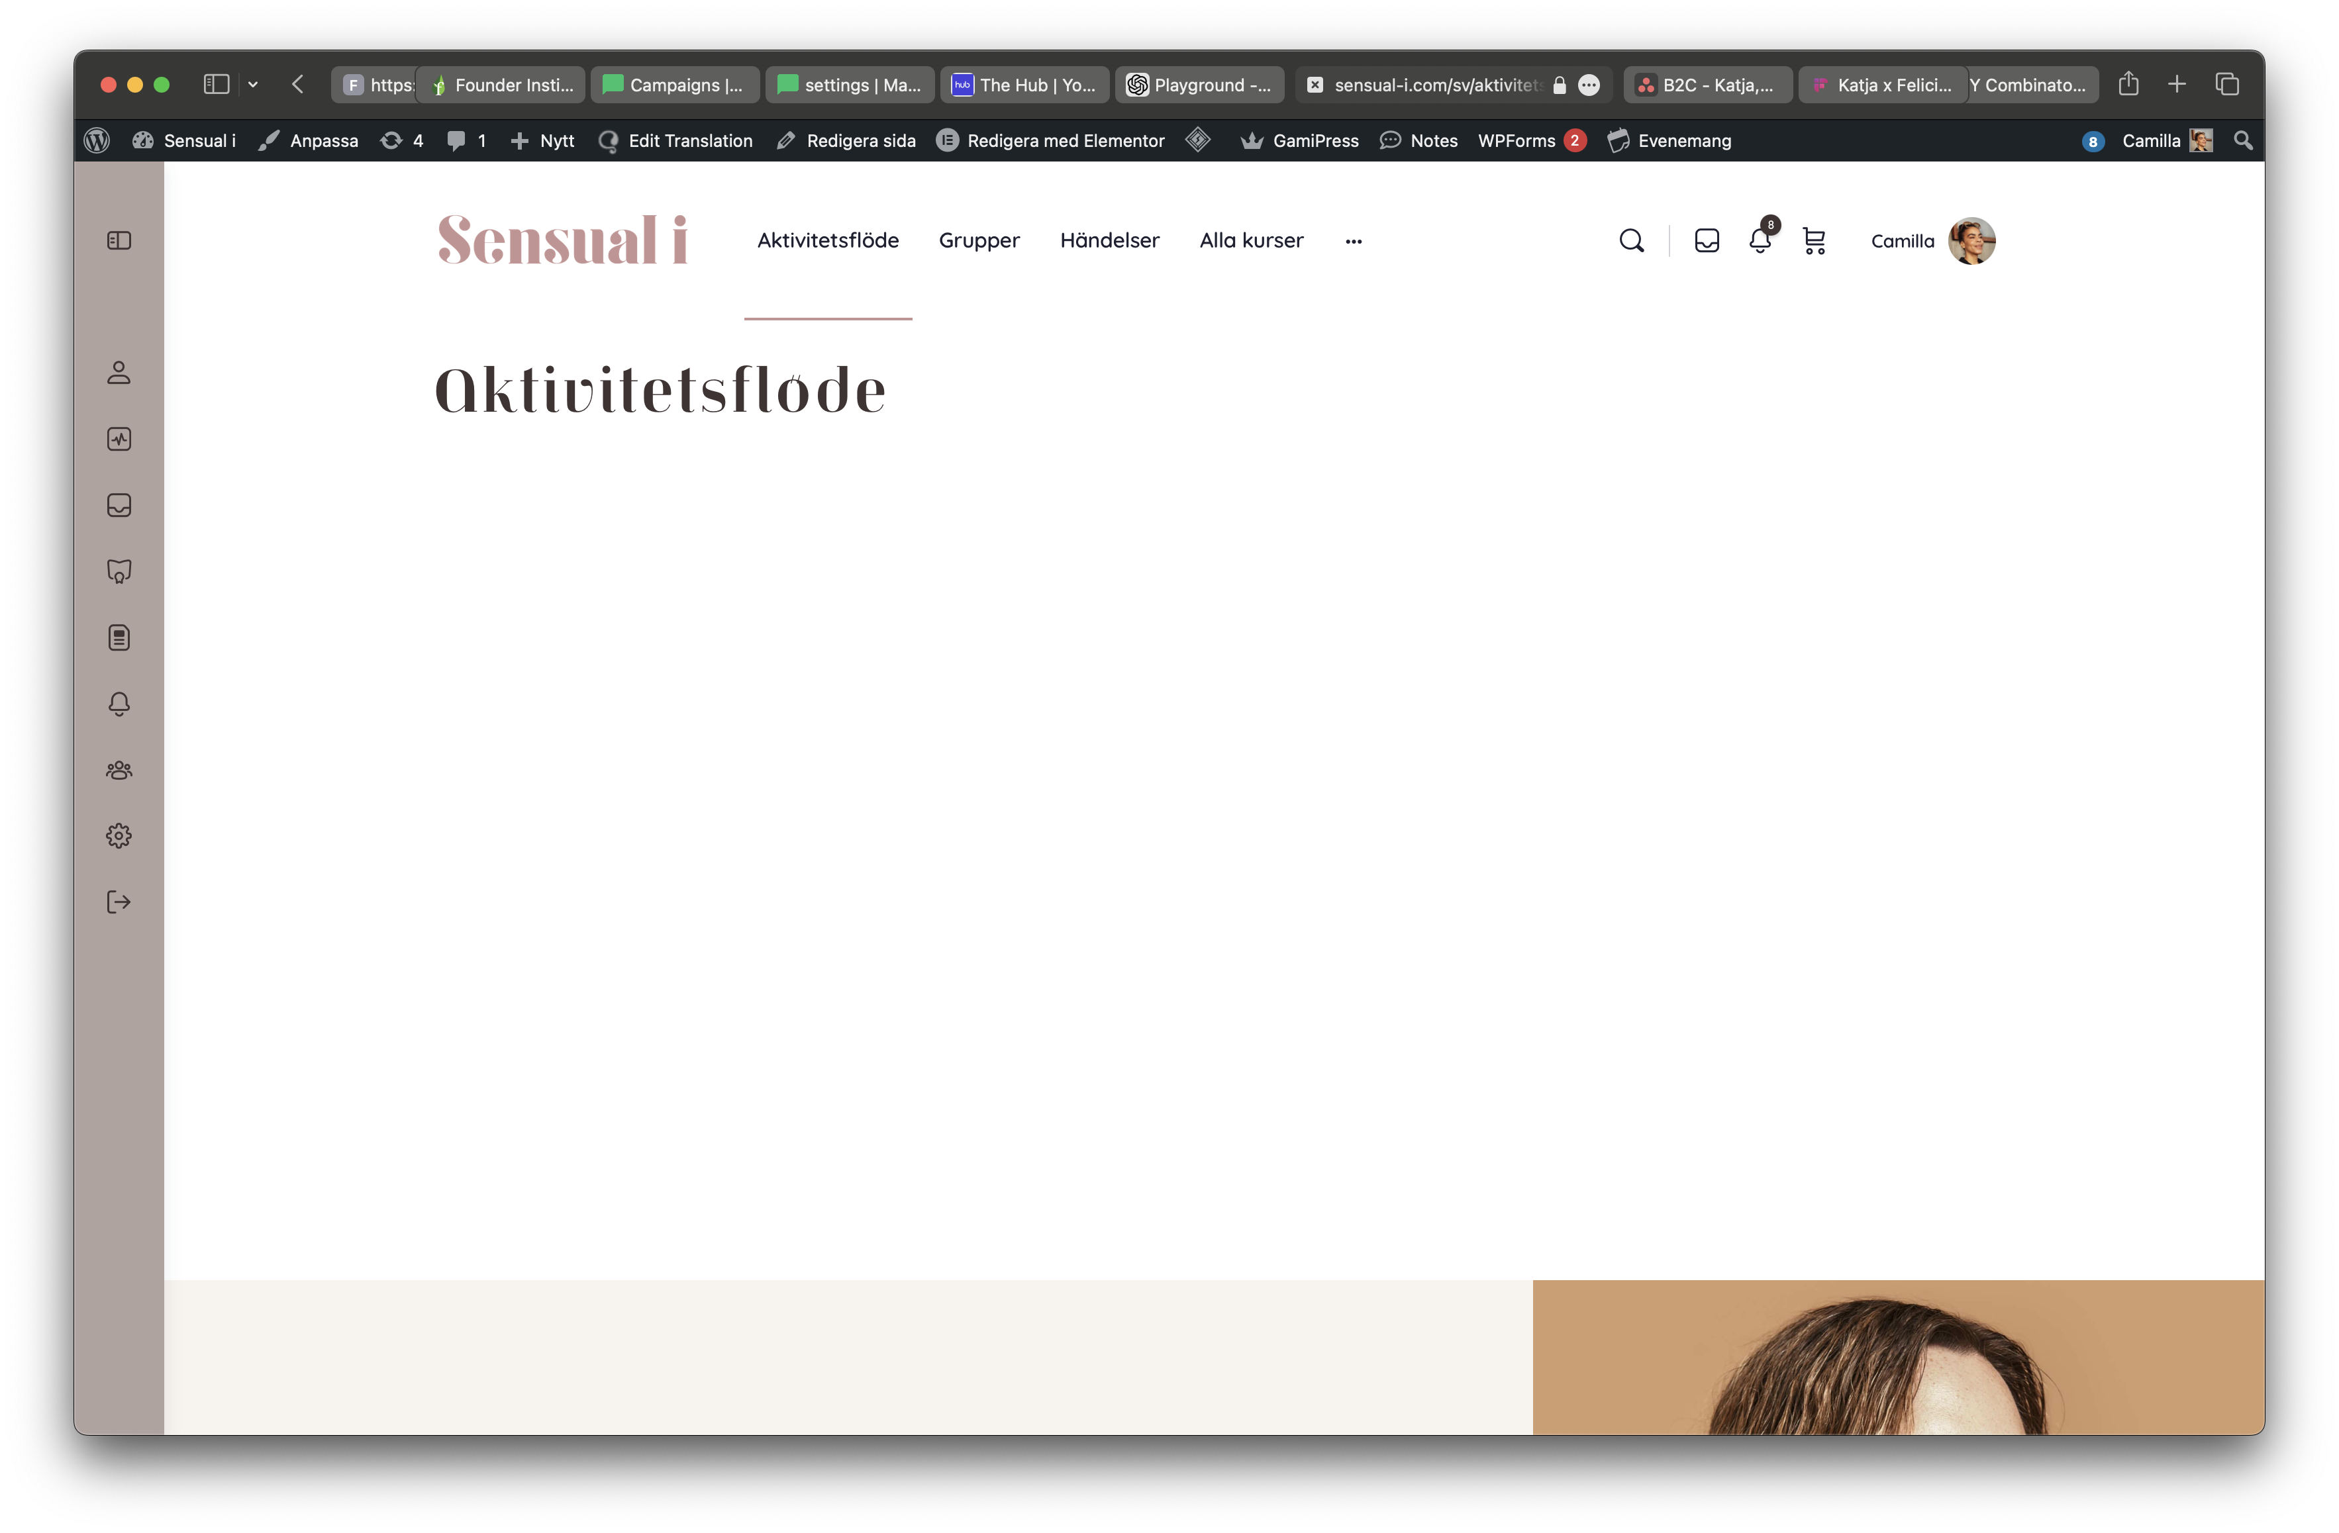Open the inbox messages icon in header

point(1706,240)
